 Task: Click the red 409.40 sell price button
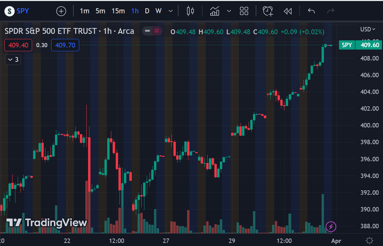point(18,45)
